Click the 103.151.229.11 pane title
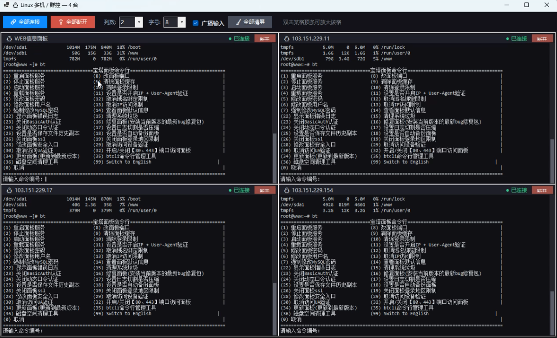Viewport: 557px width, 338px height. tap(310, 39)
